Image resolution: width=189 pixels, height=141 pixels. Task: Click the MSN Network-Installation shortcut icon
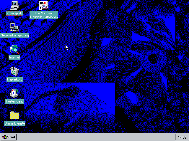click(44, 5)
